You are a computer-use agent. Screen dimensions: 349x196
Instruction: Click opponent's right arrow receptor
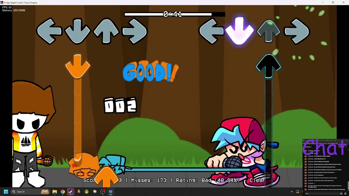coord(134,31)
